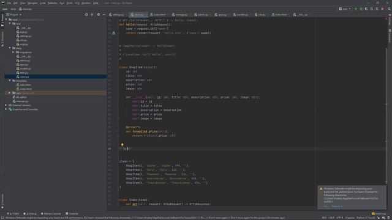Click the Actions link in notification

[x=337, y=207]
